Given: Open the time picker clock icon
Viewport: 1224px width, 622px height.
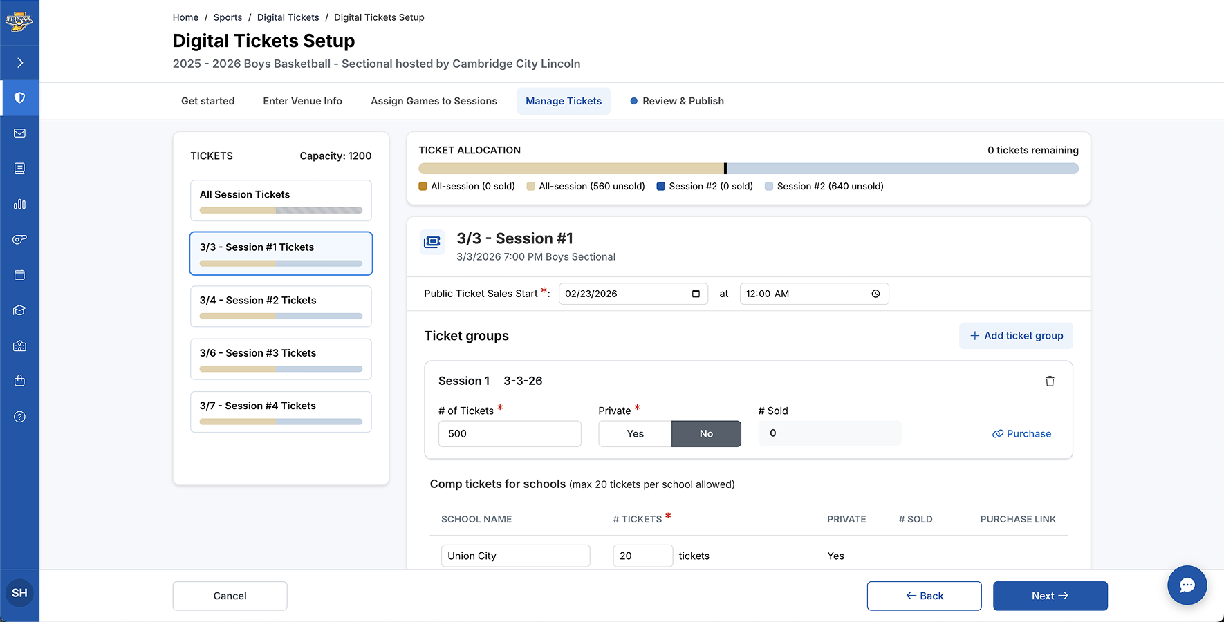Looking at the screenshot, I should click(875, 294).
